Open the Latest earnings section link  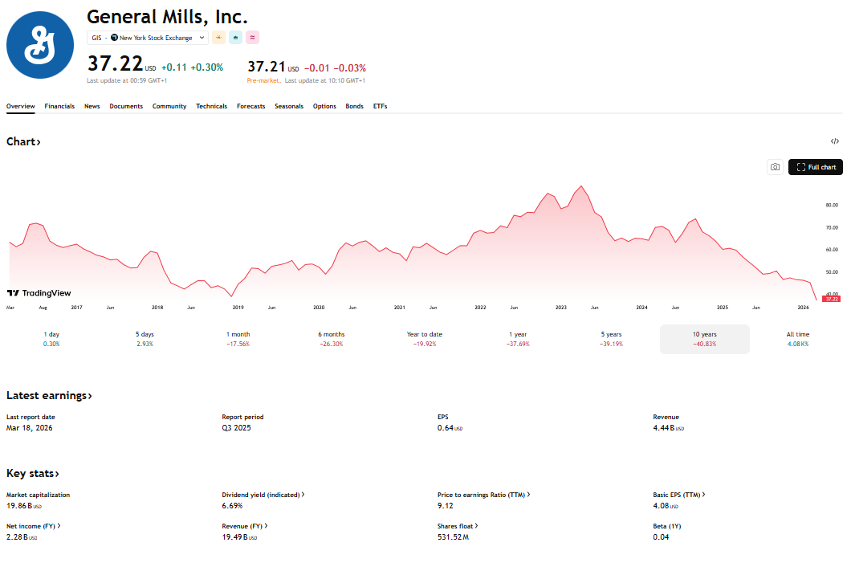pyautogui.click(x=49, y=396)
